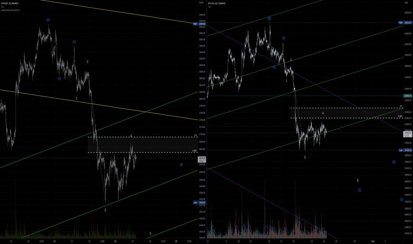The height and width of the screenshot is (244, 413).
Task: Click the current price label on ETH axis
Action: [x=202, y=159]
